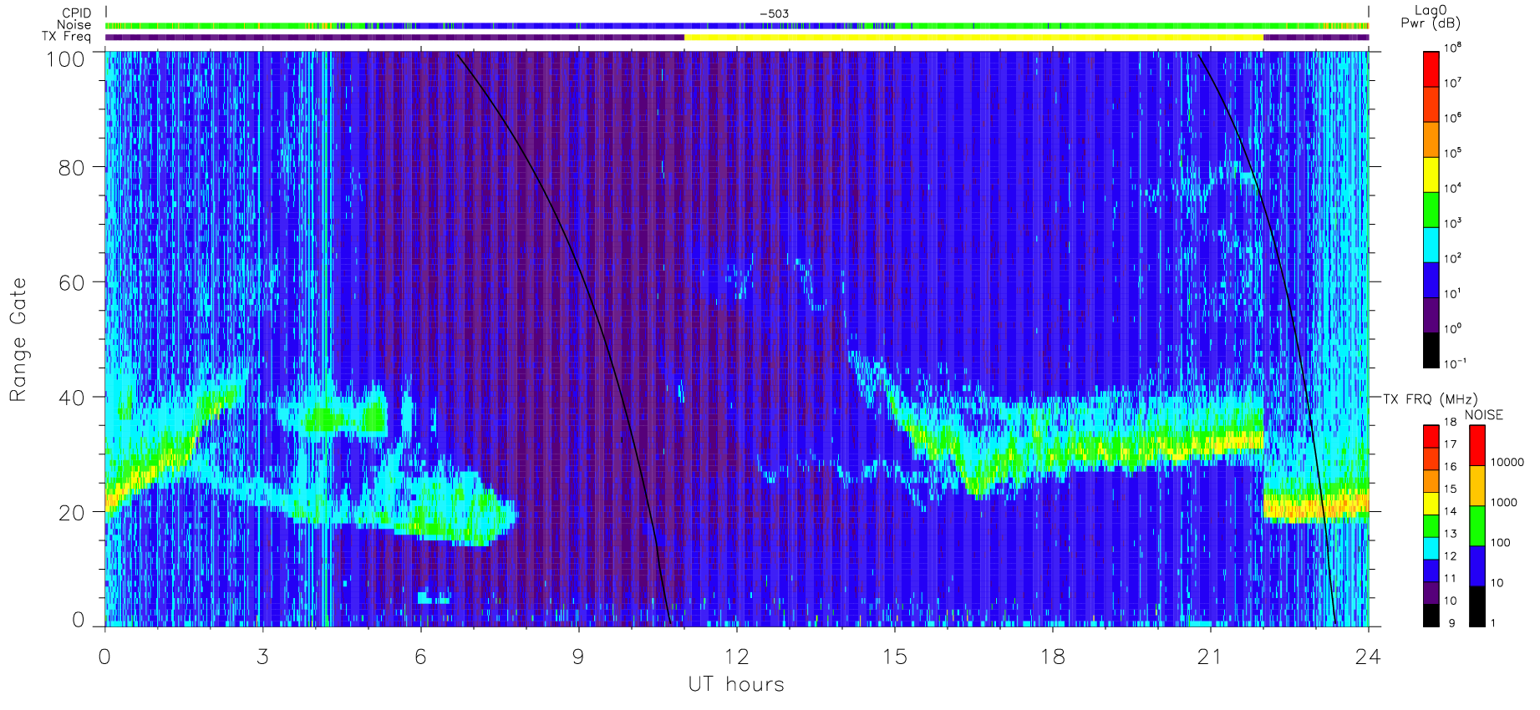The width and height of the screenshot is (1540, 710).
Task: Click the red top segment of Lag0 Pwr colorbar
Action: 1431,68
